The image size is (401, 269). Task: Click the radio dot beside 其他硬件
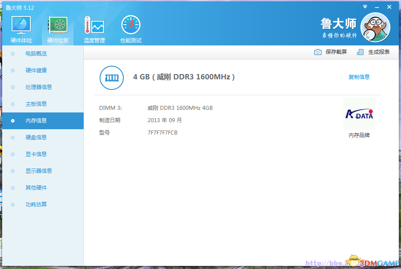13,188
